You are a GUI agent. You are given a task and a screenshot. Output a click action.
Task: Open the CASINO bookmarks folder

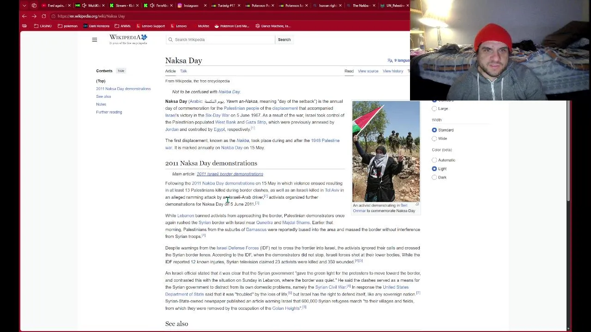coord(42,26)
